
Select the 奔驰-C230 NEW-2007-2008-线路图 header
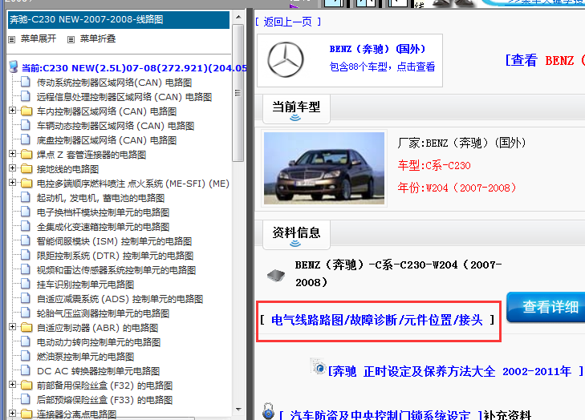119,20
